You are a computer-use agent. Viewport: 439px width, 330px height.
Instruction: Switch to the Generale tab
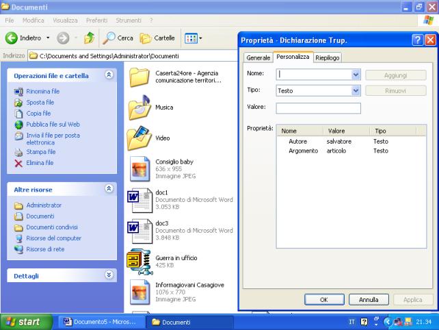(258, 58)
